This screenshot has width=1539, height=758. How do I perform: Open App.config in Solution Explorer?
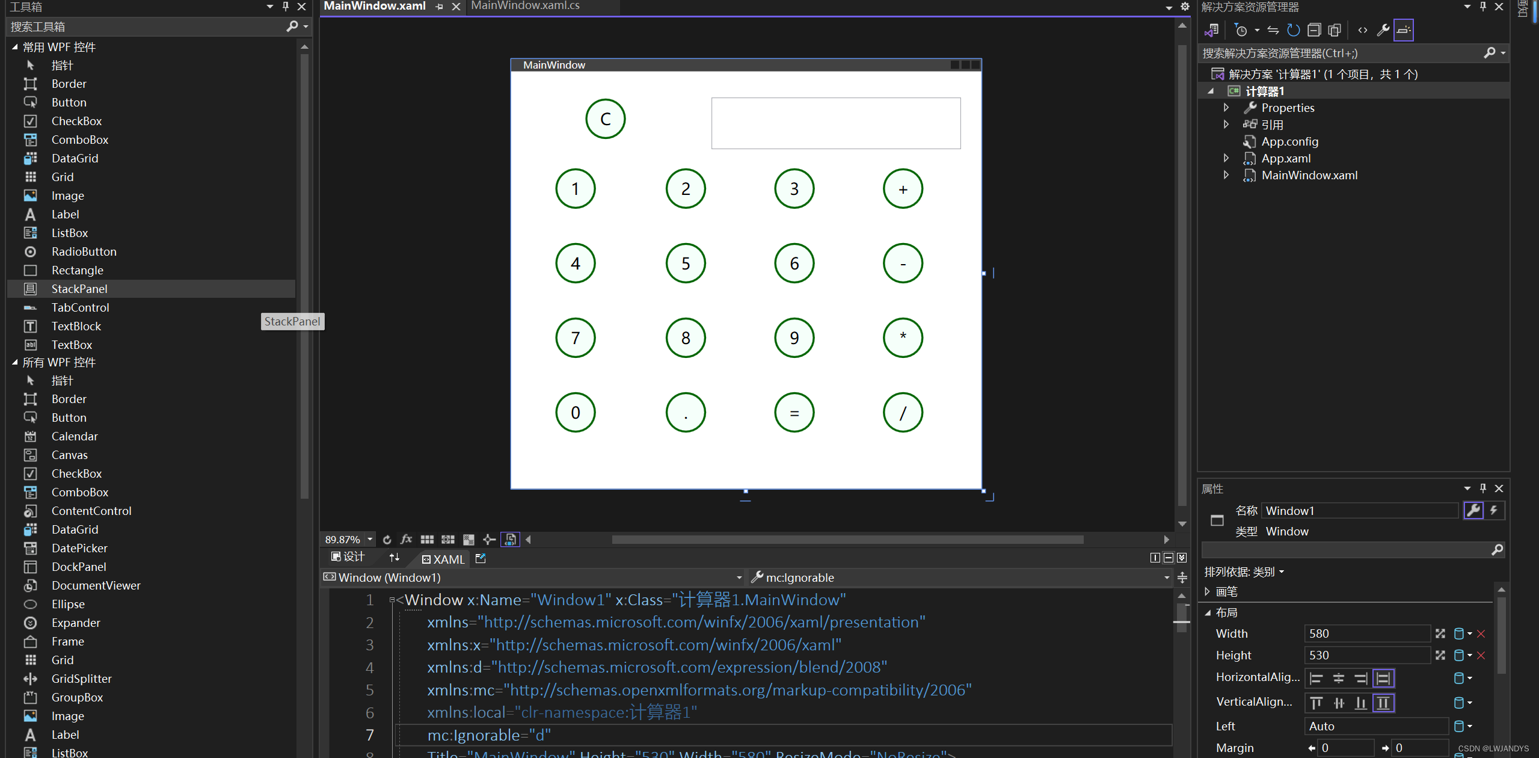click(1289, 141)
